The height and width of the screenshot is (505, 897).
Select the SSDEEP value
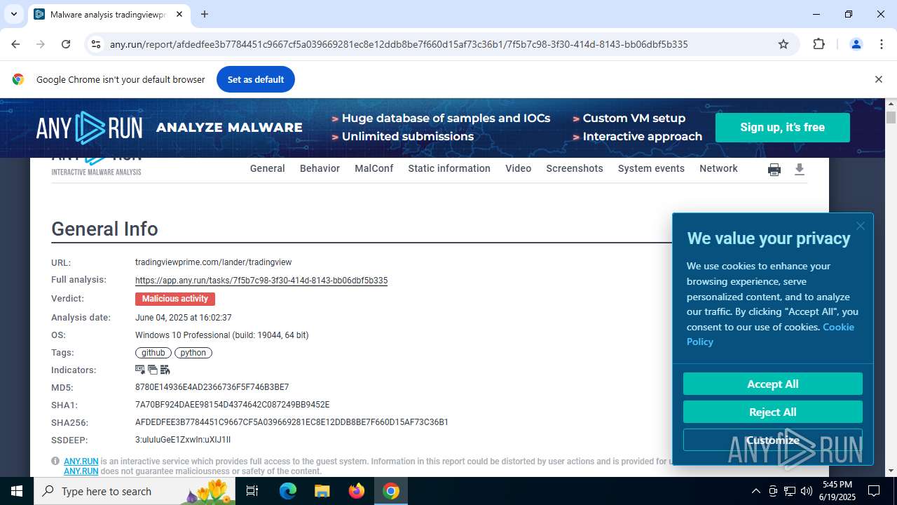(x=183, y=440)
